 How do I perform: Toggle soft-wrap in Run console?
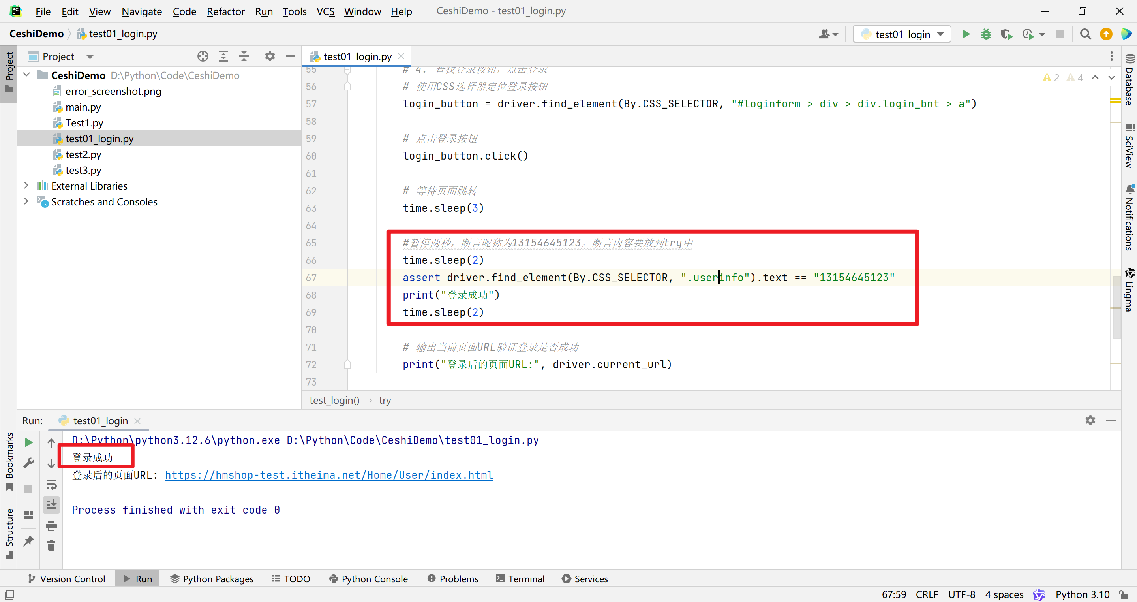point(51,485)
